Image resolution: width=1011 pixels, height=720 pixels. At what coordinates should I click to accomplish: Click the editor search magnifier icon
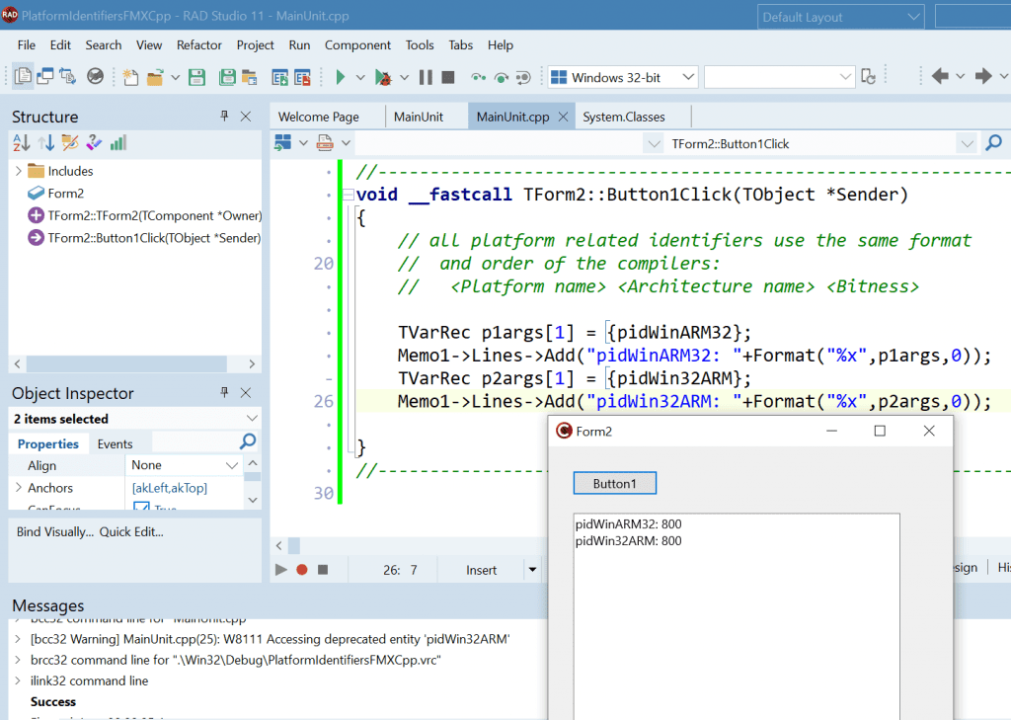click(993, 143)
